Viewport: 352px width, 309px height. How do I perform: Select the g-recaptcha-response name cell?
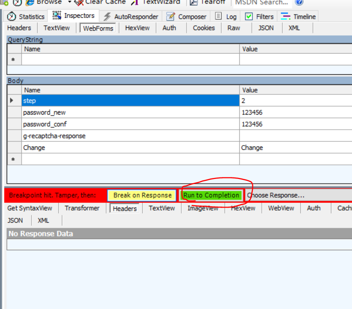click(131, 136)
